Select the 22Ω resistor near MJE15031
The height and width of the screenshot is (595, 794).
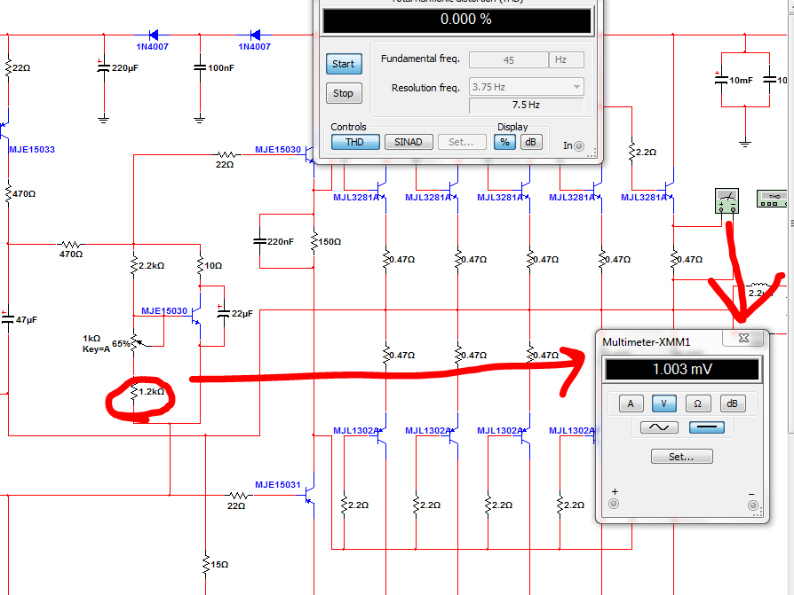238,496
